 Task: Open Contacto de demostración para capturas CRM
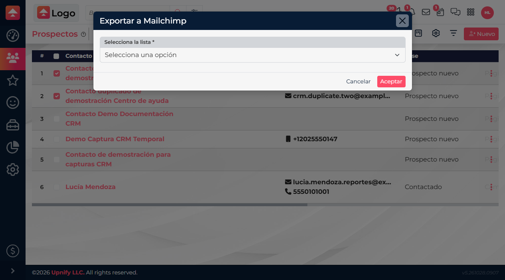pyautogui.click(x=118, y=160)
